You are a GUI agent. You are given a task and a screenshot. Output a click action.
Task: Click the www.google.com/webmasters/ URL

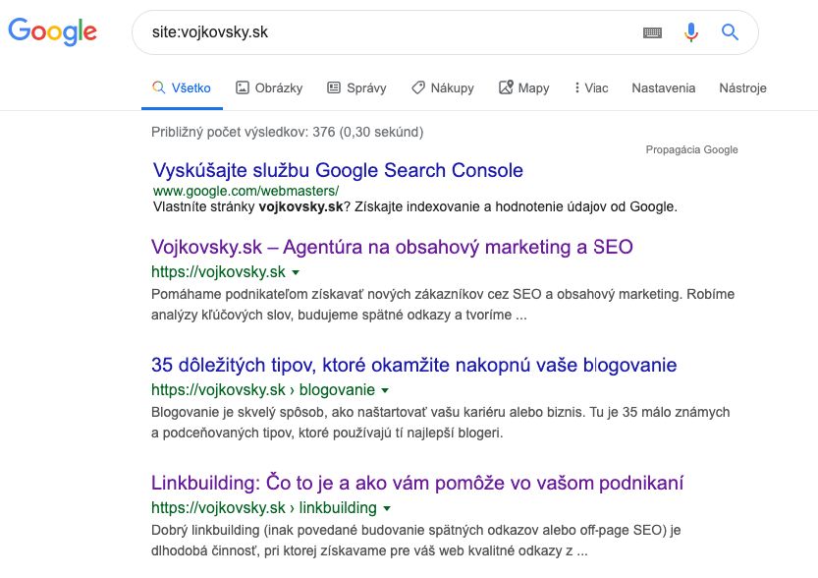tap(245, 191)
